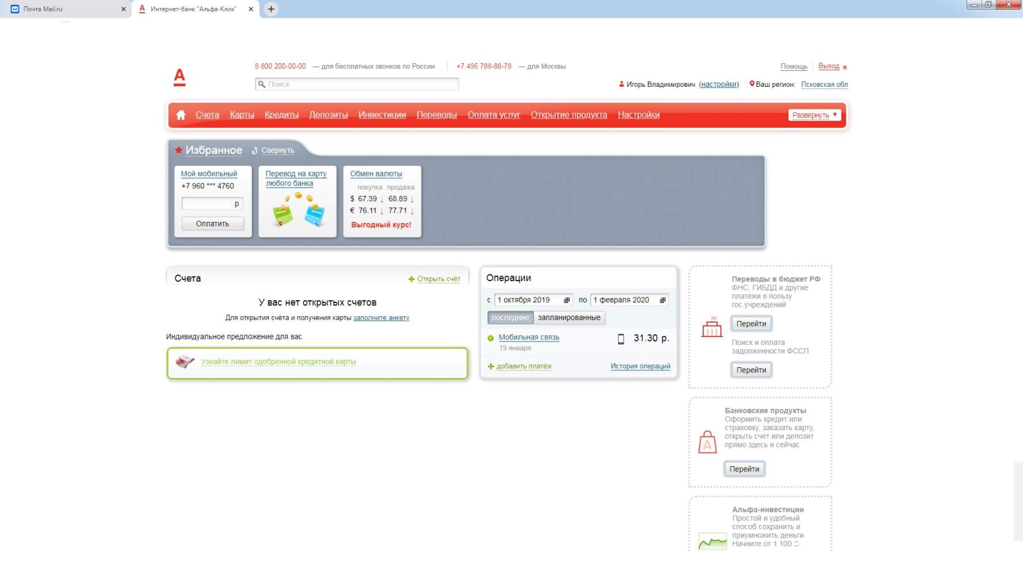Select the последние operations toggle
This screenshot has height=575, width=1023.
tap(510, 317)
